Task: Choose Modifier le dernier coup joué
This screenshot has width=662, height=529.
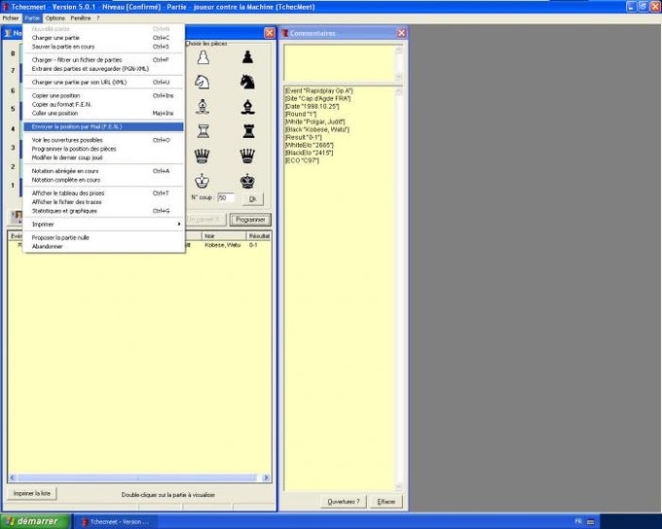Action: tap(103, 158)
